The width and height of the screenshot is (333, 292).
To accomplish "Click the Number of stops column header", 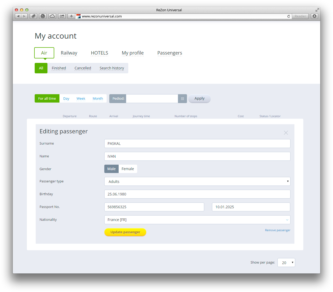I will point(186,116).
